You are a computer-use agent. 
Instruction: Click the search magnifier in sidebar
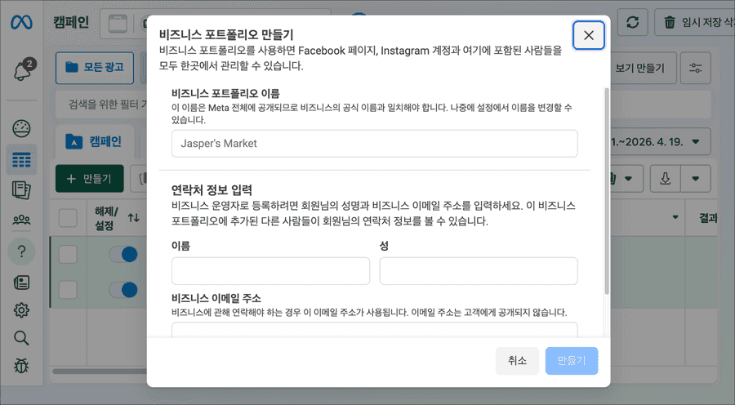pyautogui.click(x=21, y=338)
